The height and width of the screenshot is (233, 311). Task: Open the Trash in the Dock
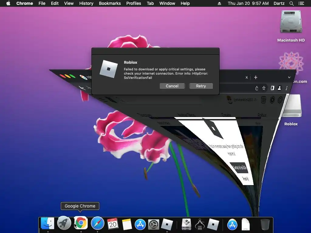coord(265,225)
